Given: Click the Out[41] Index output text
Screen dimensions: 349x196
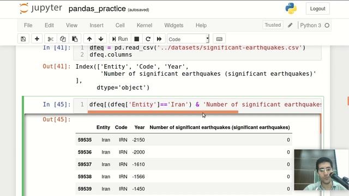Looking at the screenshot, I should point(195,77).
